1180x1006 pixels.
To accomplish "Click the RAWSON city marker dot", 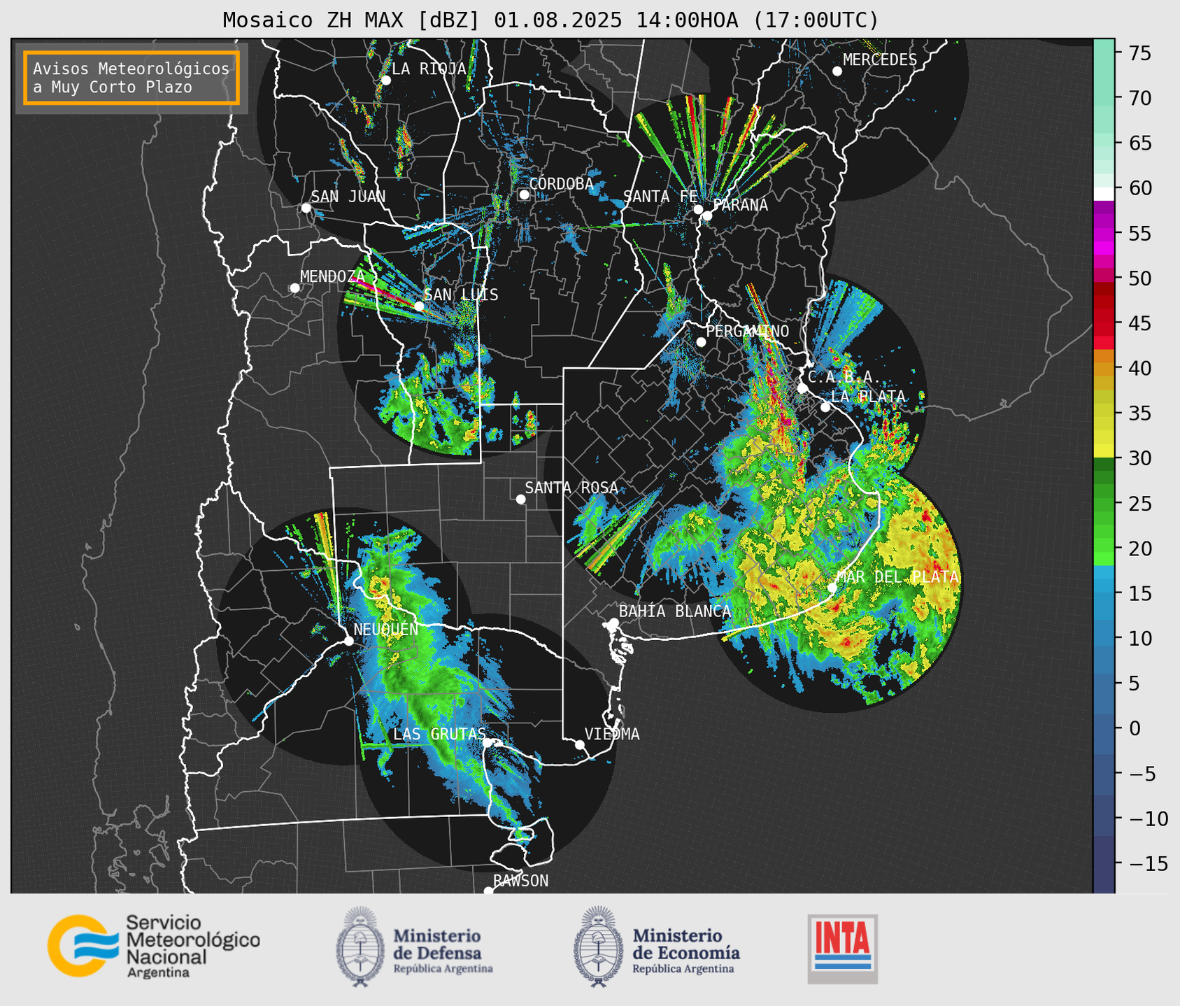I will click(488, 891).
